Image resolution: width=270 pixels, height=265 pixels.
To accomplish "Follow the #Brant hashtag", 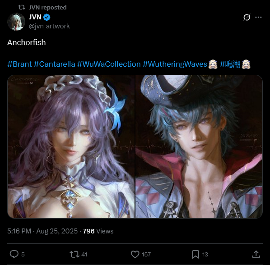I will click(x=19, y=64).
